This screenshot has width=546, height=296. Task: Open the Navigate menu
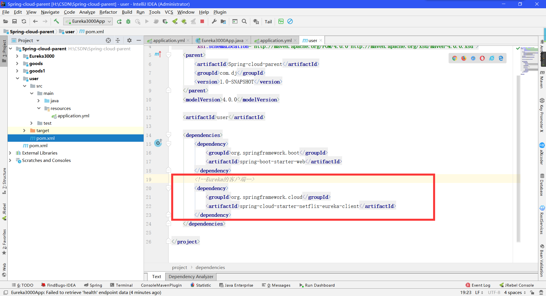(50, 12)
